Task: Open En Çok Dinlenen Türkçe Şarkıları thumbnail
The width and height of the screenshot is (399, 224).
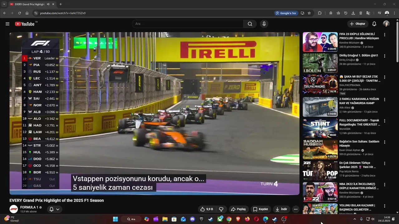Action: [x=320, y=170]
